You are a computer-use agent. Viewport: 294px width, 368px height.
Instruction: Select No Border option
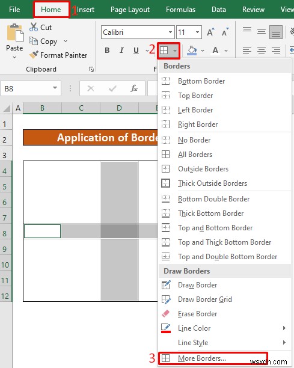coord(224,140)
